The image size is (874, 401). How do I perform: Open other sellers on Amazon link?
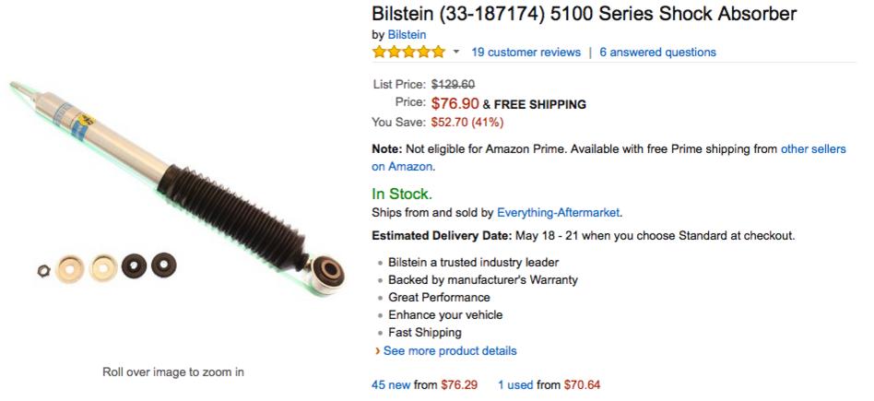tap(608, 158)
